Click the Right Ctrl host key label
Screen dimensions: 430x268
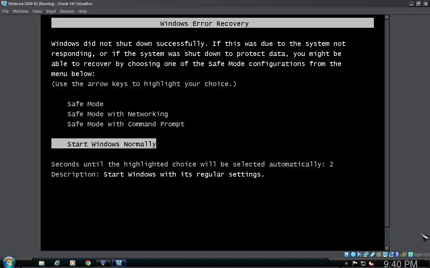422,255
